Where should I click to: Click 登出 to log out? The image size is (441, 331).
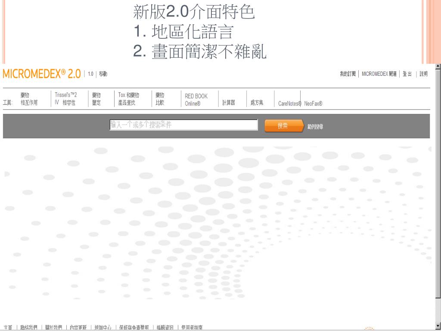point(407,74)
